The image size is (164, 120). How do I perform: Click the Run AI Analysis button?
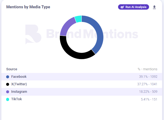pyautogui.click(x=134, y=7)
